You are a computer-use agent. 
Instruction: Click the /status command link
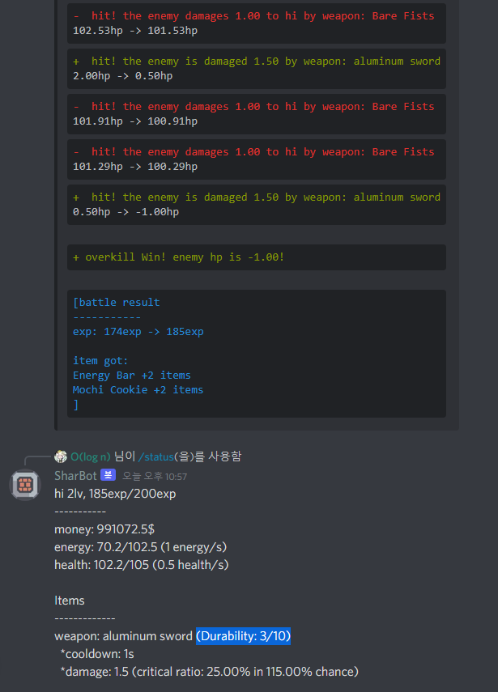pyautogui.click(x=155, y=456)
